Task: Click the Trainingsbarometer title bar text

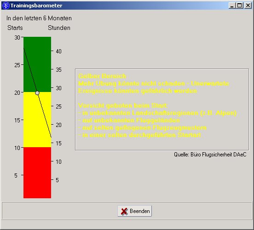Action: [36, 6]
